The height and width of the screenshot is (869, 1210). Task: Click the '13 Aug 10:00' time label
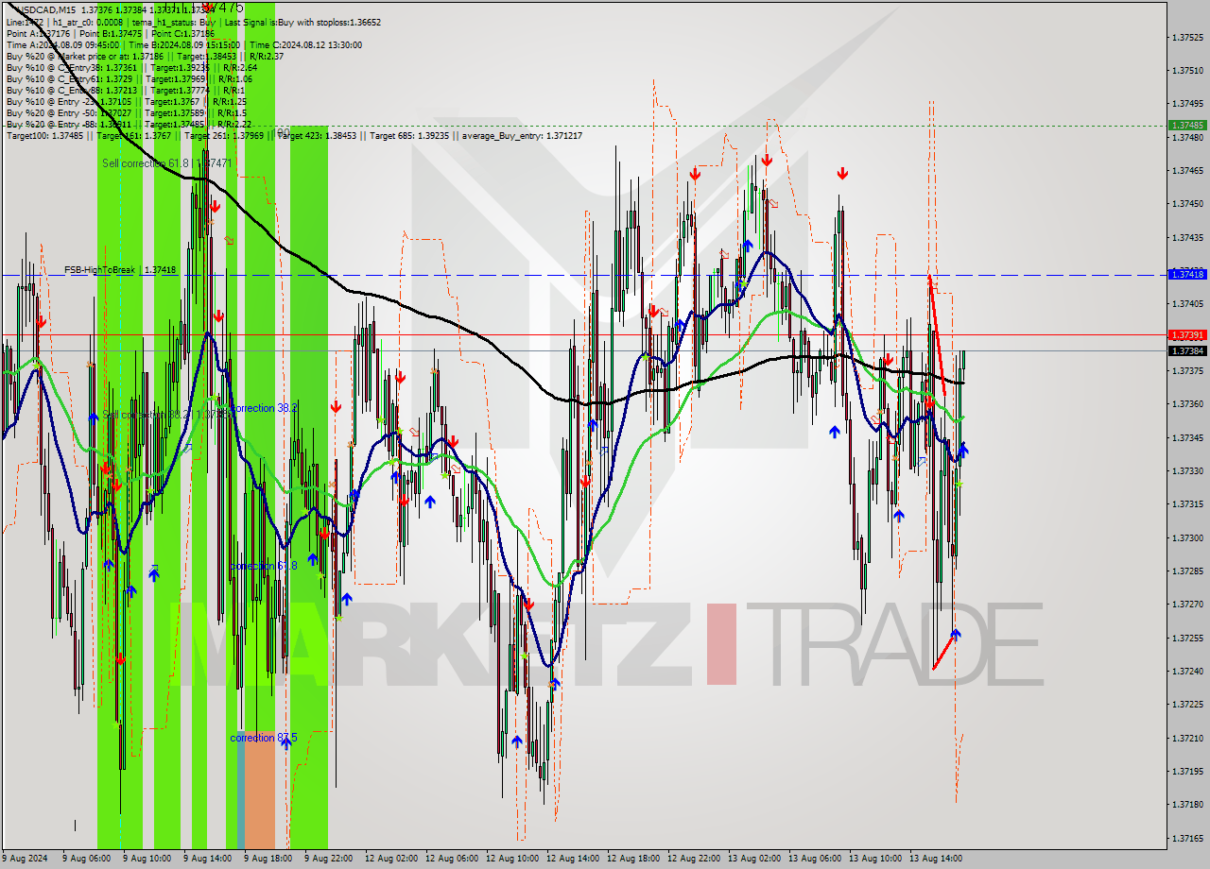point(874,859)
